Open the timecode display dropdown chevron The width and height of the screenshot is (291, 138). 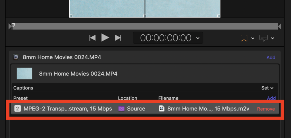coord(198,38)
